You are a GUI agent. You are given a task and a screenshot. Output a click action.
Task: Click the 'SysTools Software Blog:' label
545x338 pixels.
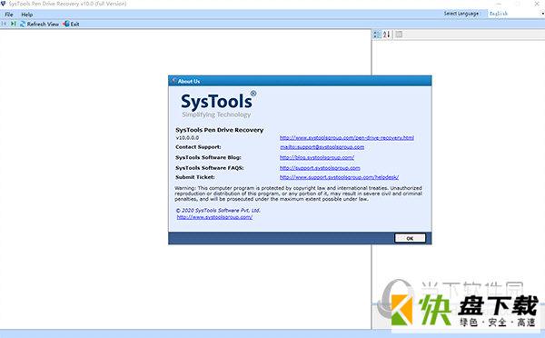click(x=208, y=157)
